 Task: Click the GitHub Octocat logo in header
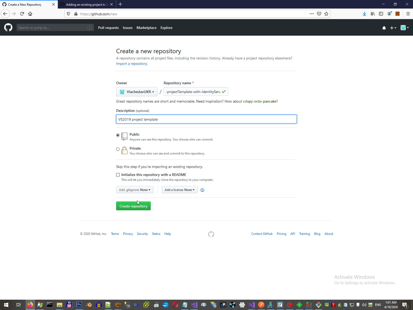click(x=8, y=27)
